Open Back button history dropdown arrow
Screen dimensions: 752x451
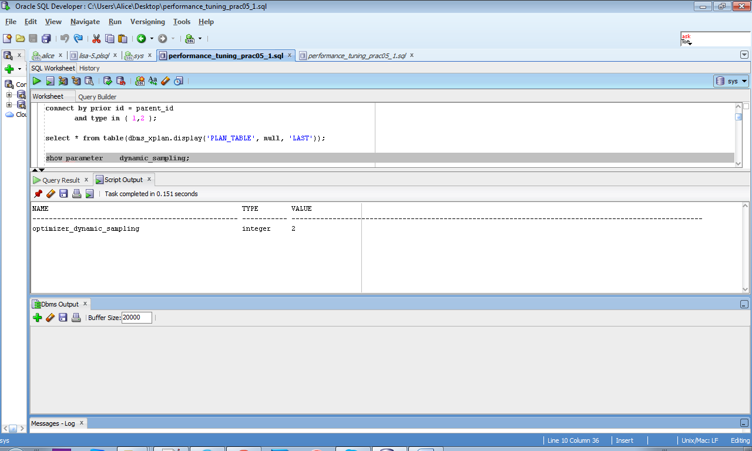click(x=152, y=39)
